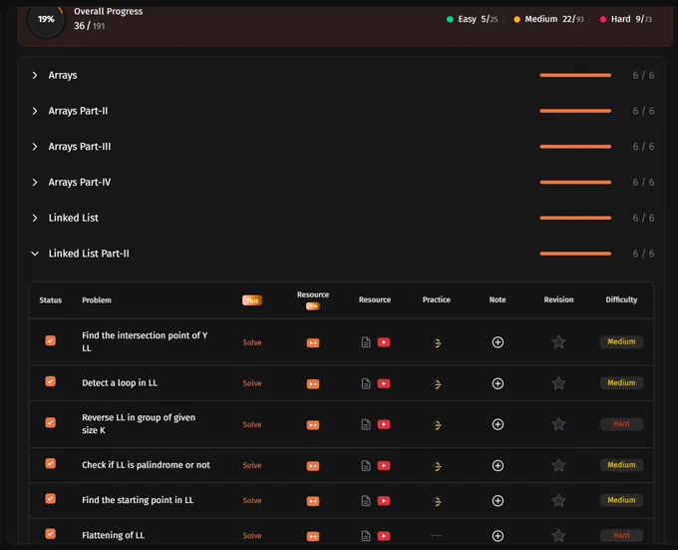Viewport: 678px width, 550px height.
Task: Click Solve for Check if LL is palindrome
Action: 252,465
